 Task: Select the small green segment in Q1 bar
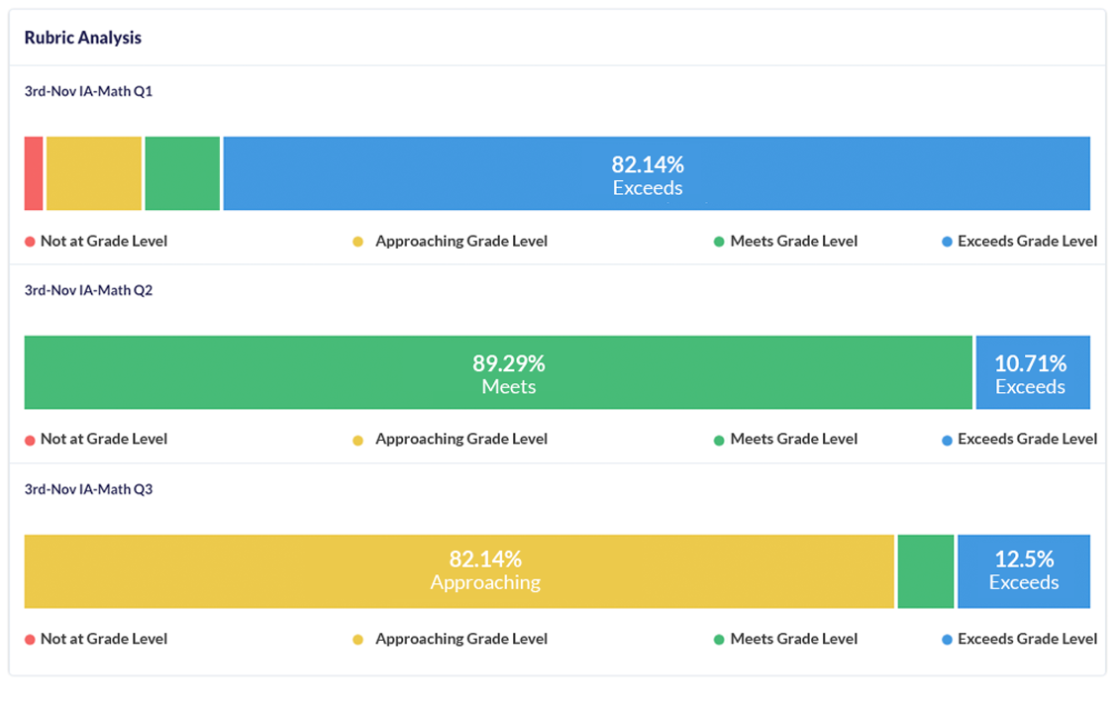[182, 173]
